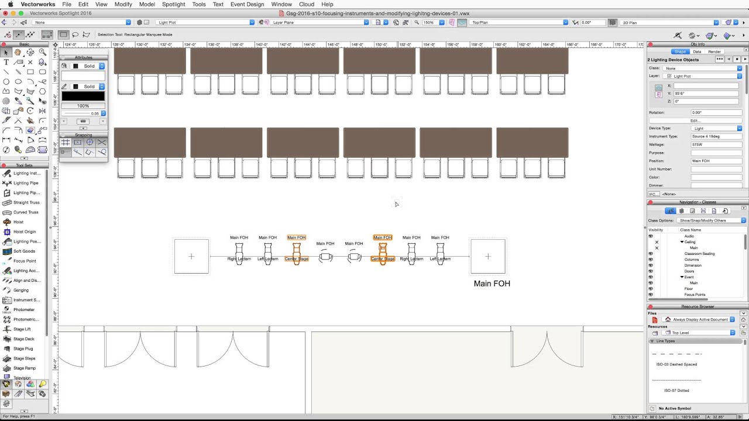
Task: Click the Zoom magnifier in view bar
Action: 417,22
